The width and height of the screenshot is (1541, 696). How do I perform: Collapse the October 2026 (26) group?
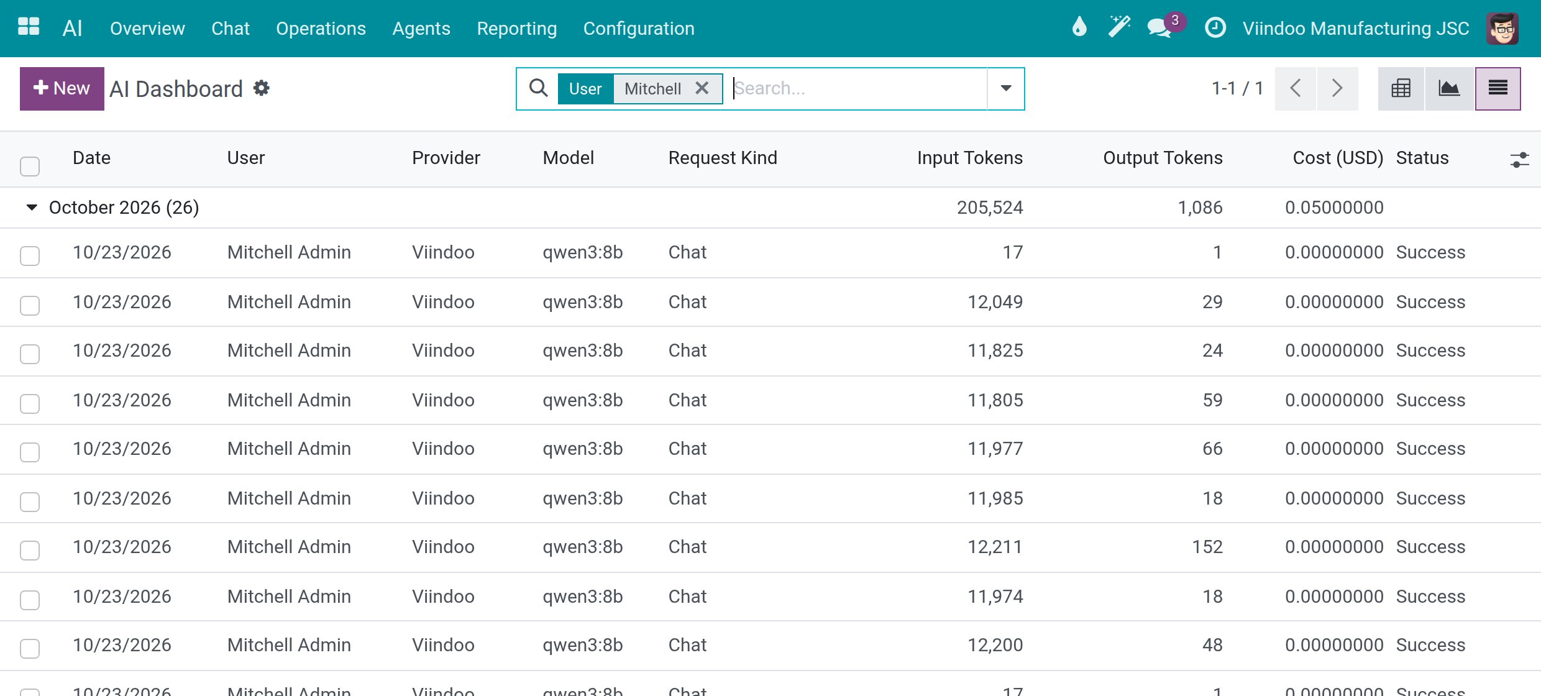32,207
